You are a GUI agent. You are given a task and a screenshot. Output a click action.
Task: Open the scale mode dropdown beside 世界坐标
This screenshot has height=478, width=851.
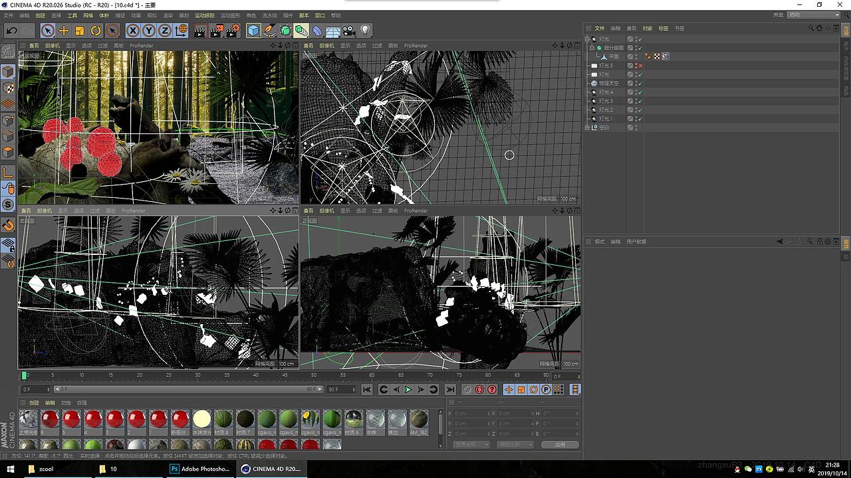tap(515, 444)
